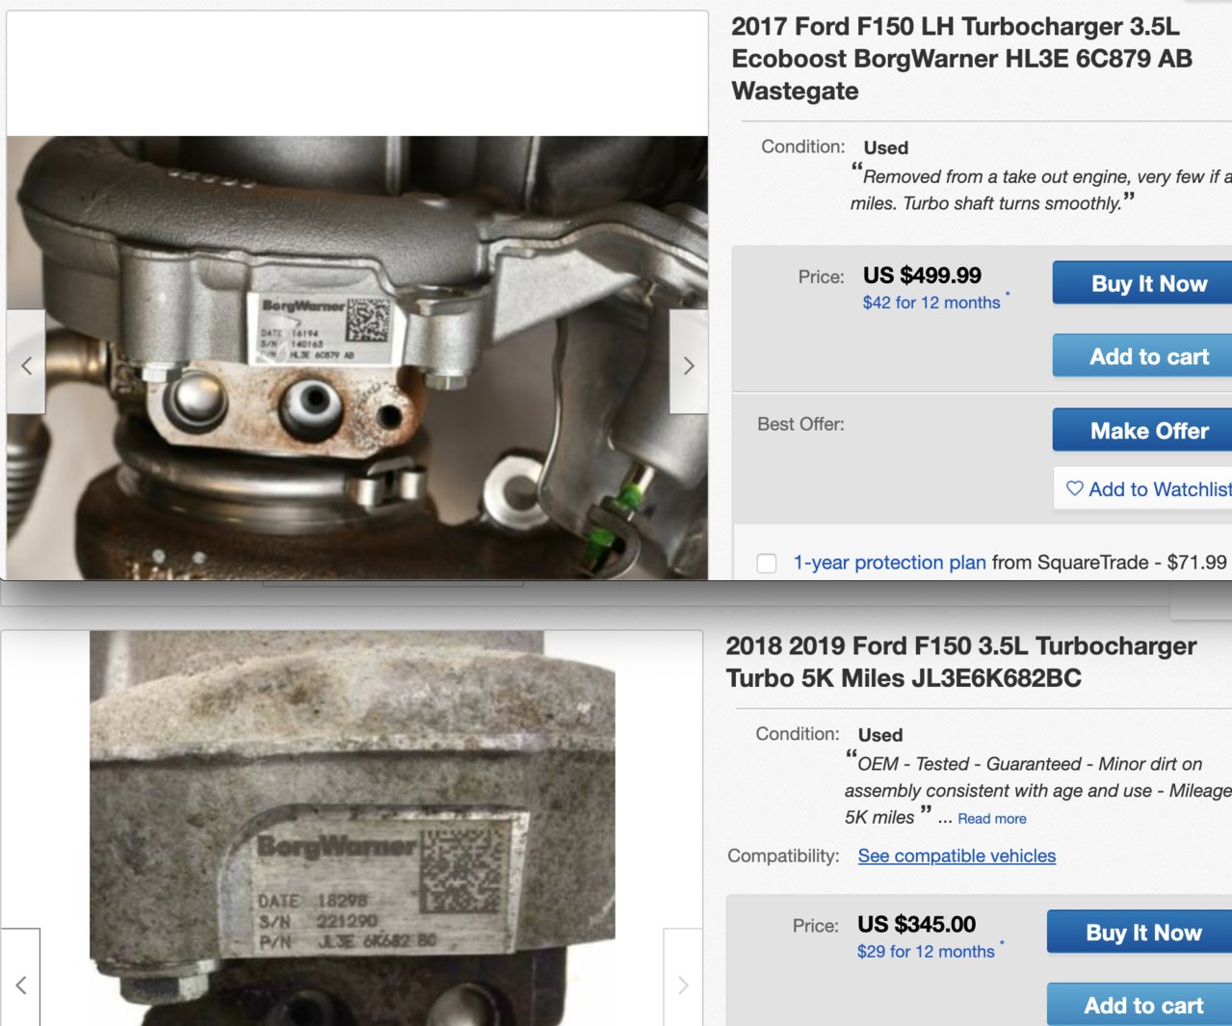Open the $42 for 12 months financing link
The width and height of the screenshot is (1232, 1026).
click(x=931, y=303)
